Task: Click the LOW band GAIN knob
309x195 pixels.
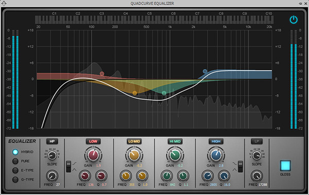Action: coord(93,155)
